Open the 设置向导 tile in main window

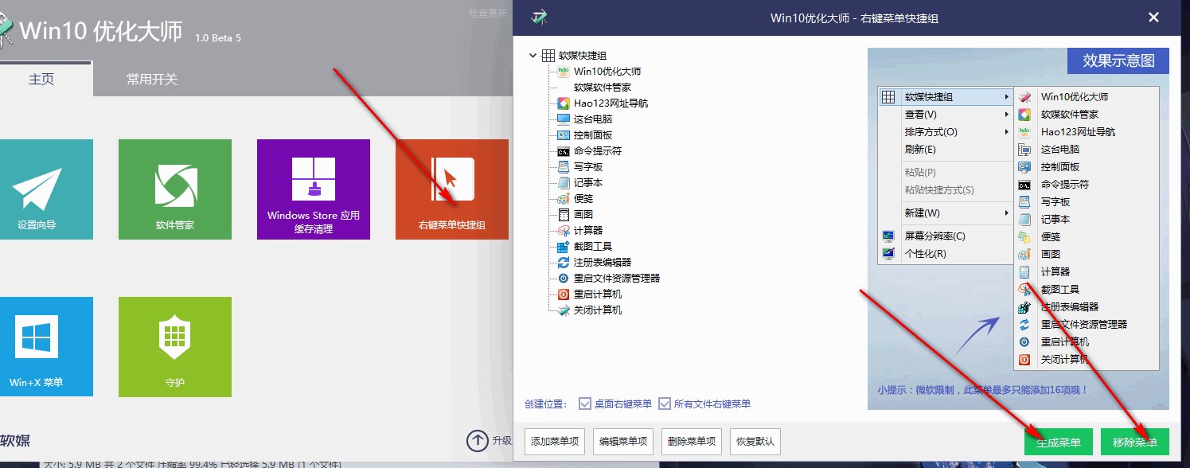[37, 189]
